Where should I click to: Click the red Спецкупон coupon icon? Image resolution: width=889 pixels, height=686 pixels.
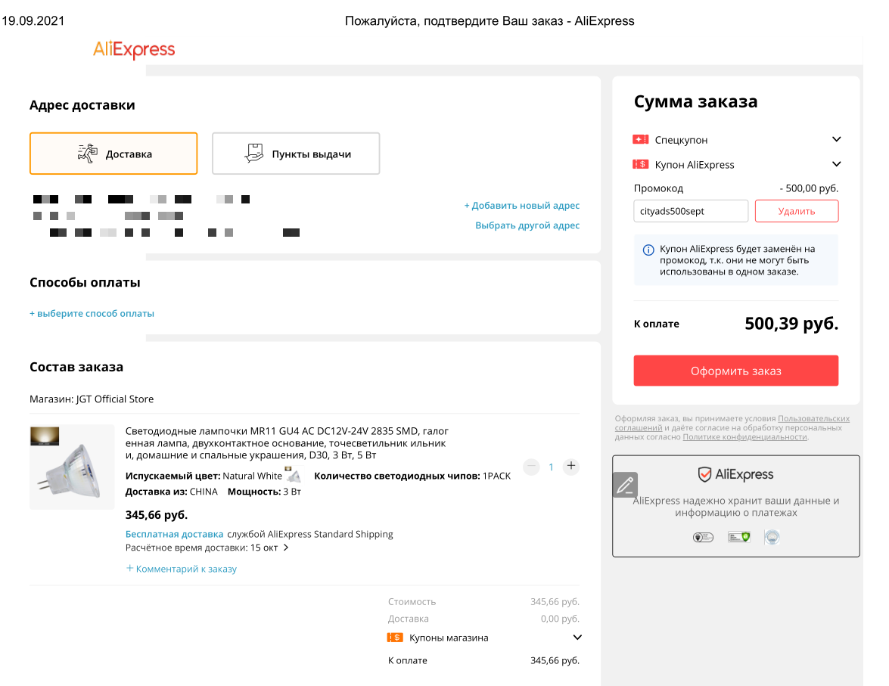click(x=641, y=139)
